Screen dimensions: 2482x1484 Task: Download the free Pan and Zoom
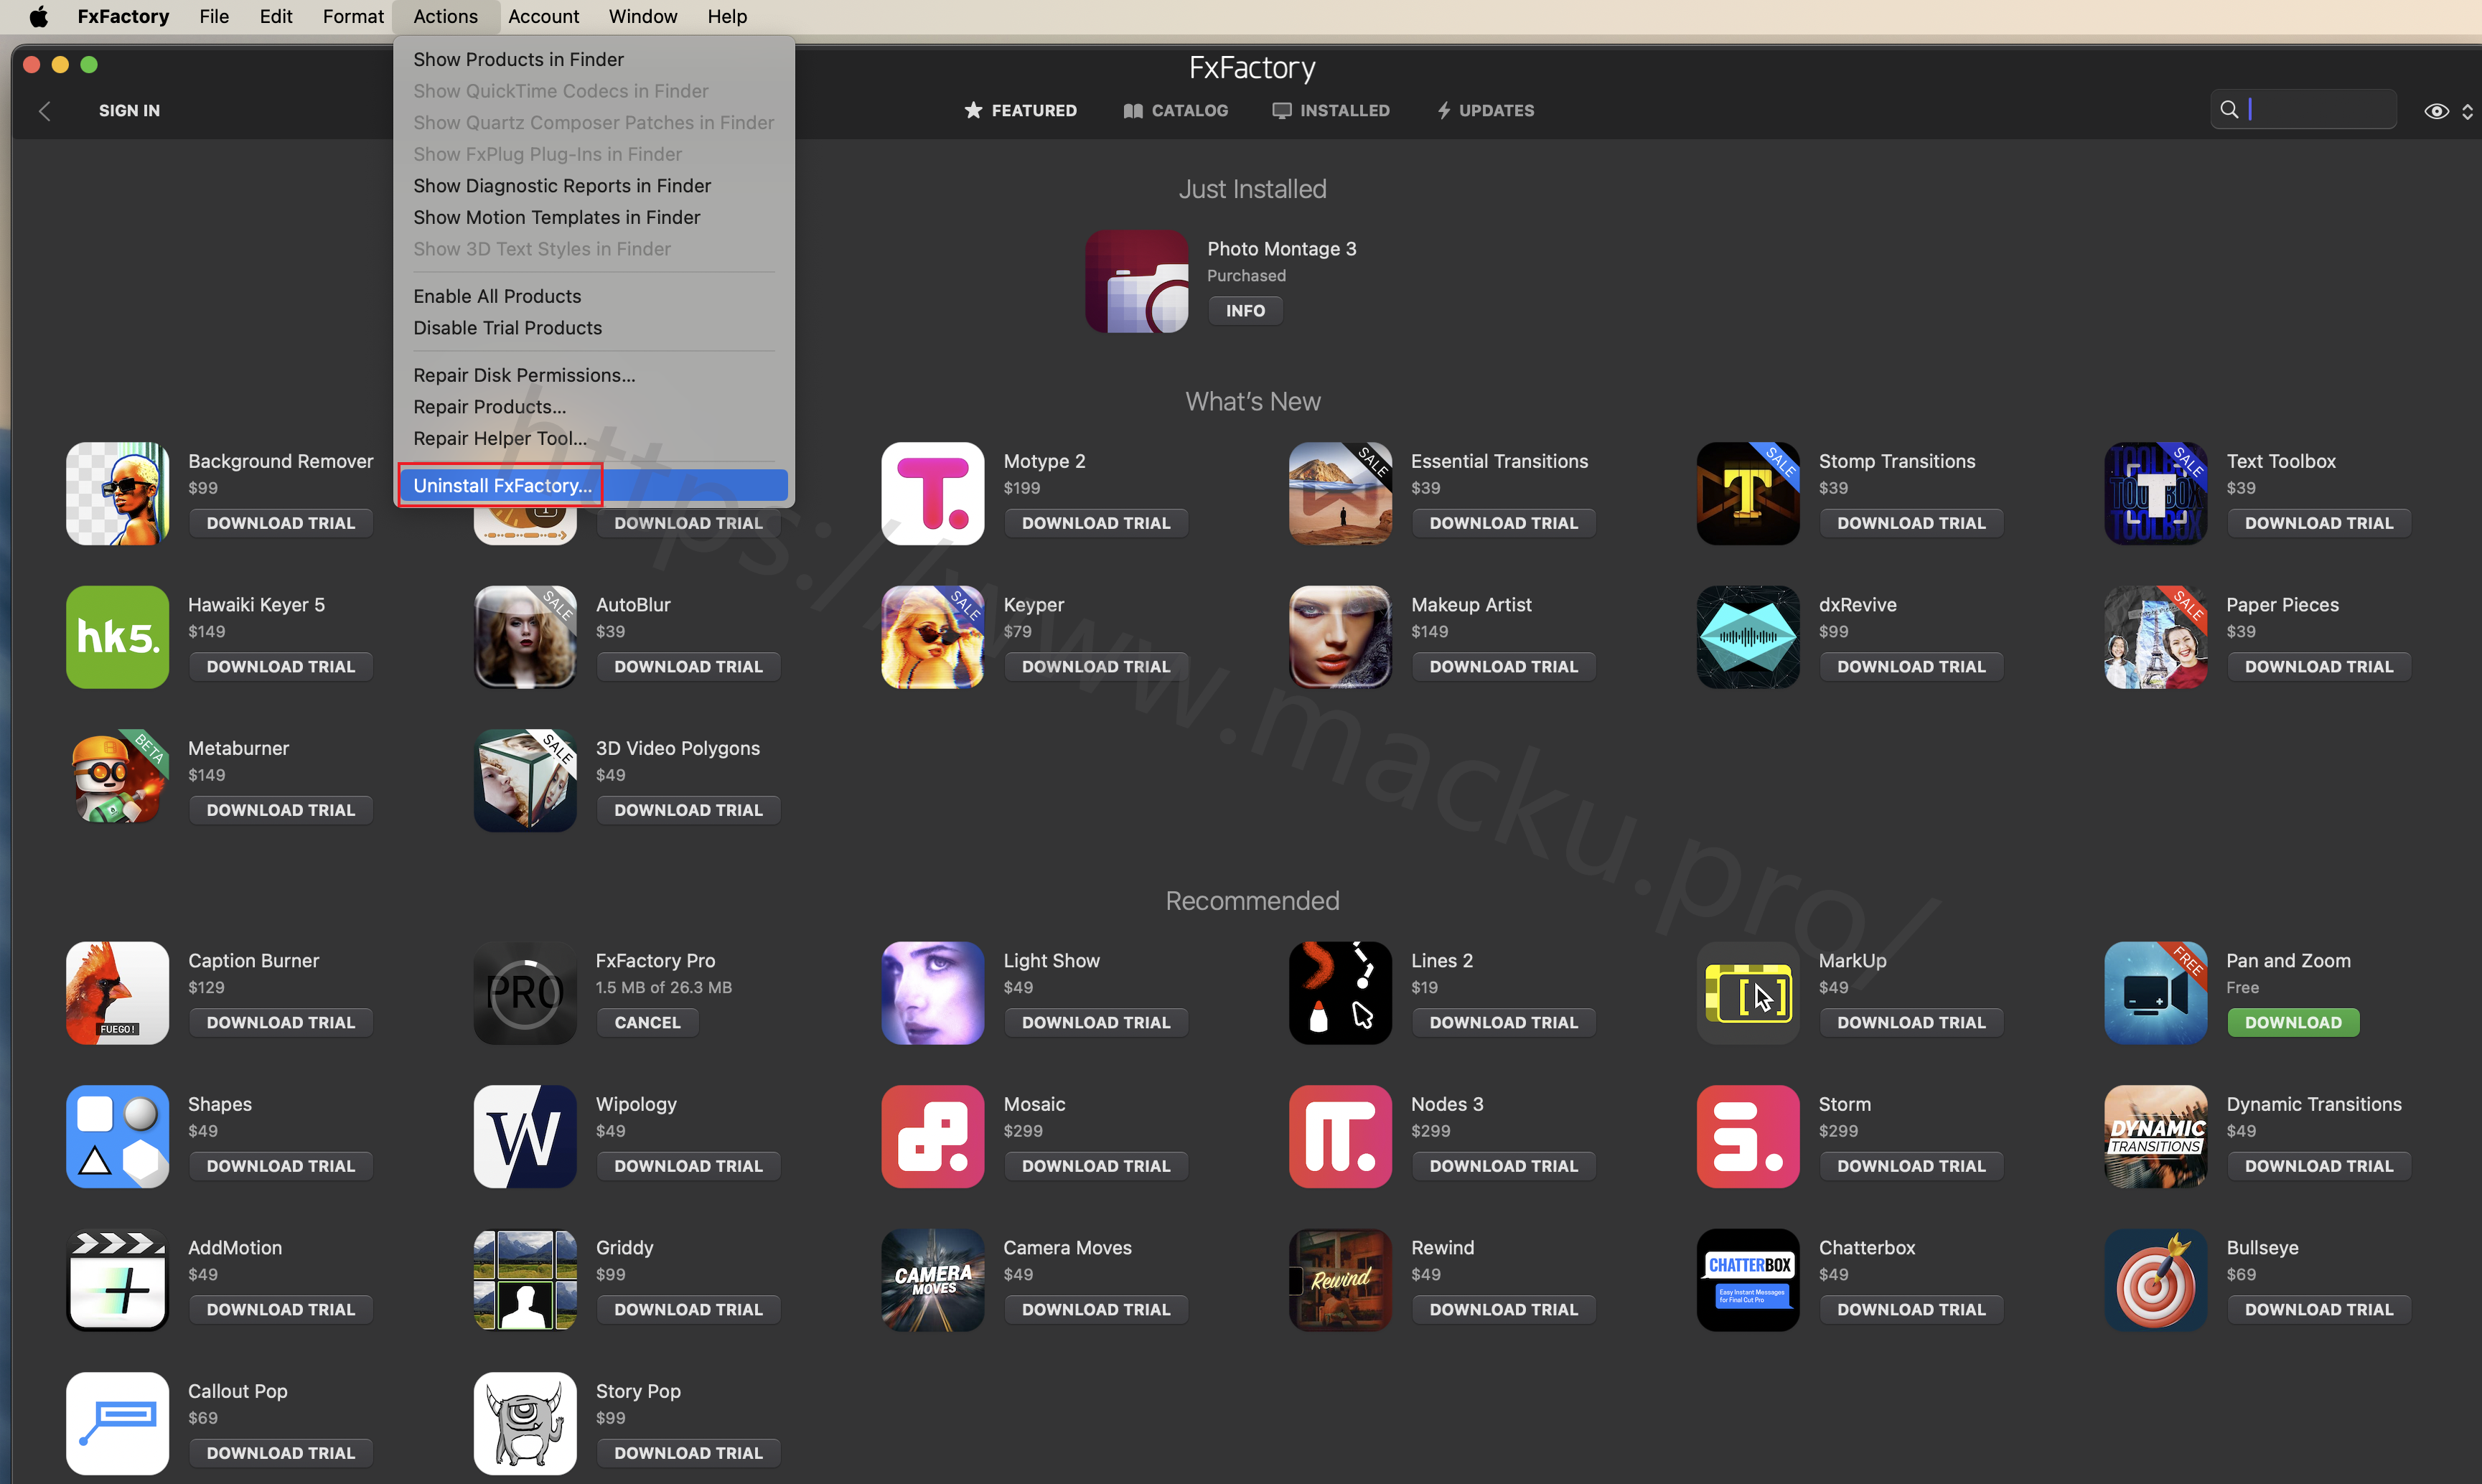(x=2293, y=1022)
